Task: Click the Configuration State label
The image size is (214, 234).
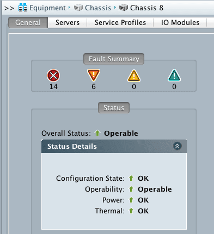Action: pos(90,179)
